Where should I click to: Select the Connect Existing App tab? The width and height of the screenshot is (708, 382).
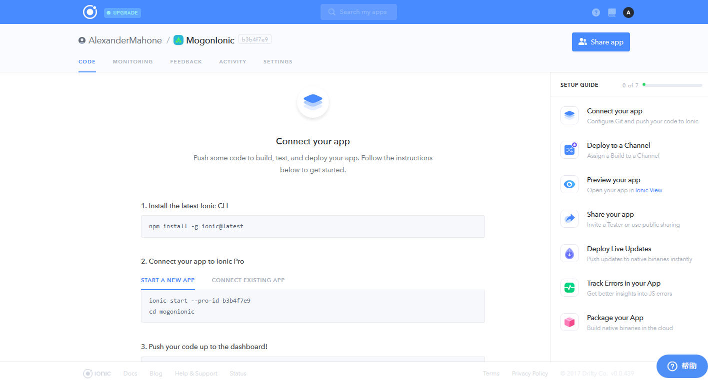pos(248,280)
